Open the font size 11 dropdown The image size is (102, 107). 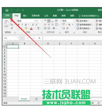click(41, 21)
